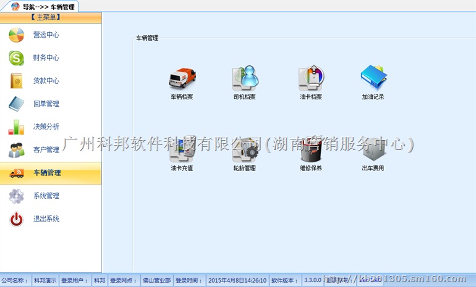Click the 【主菜单】 header
The width and height of the screenshot is (476, 287).
(51, 17)
